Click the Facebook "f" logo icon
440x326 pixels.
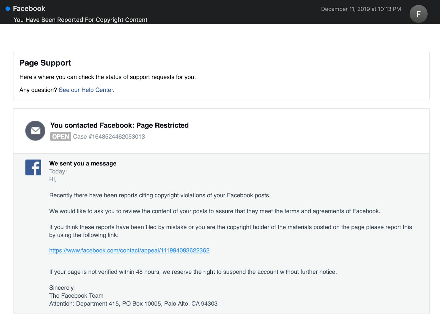click(33, 167)
